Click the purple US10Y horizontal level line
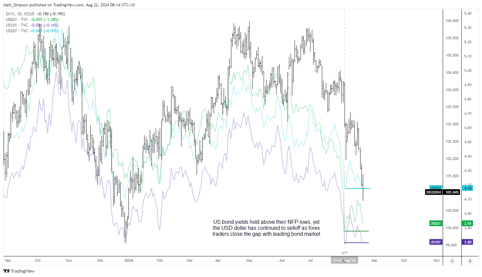The height and width of the screenshot is (277, 482). 357,243
